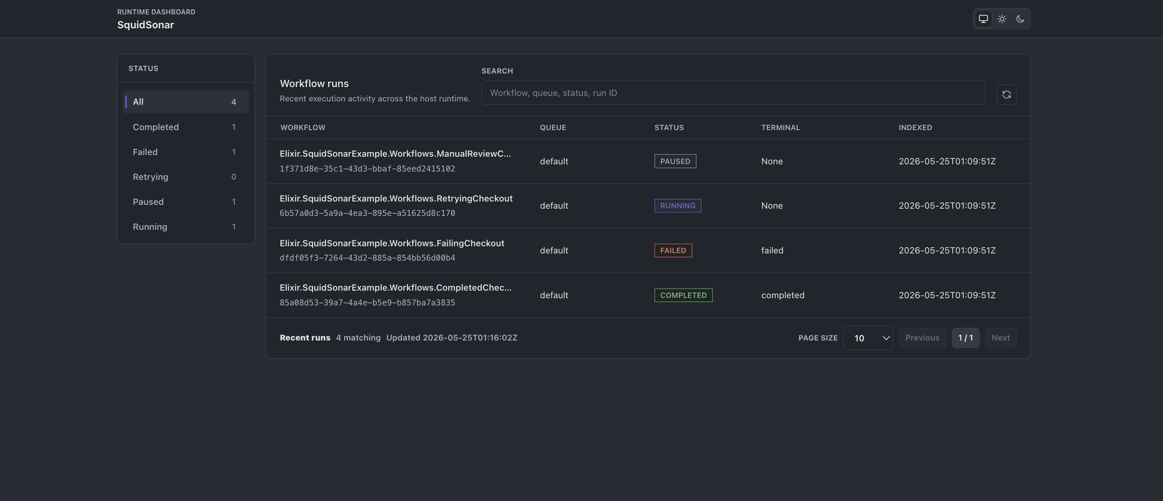
Task: Open the CompletedChec... workflow run
Action: [396, 288]
